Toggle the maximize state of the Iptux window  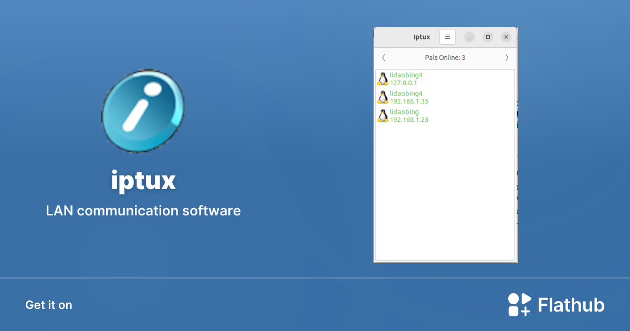tap(488, 37)
